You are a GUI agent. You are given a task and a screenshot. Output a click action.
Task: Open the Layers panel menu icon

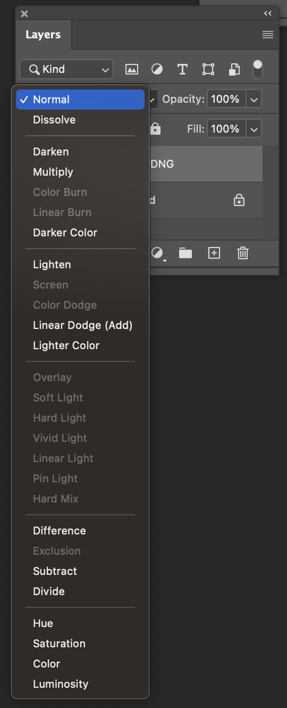(268, 35)
